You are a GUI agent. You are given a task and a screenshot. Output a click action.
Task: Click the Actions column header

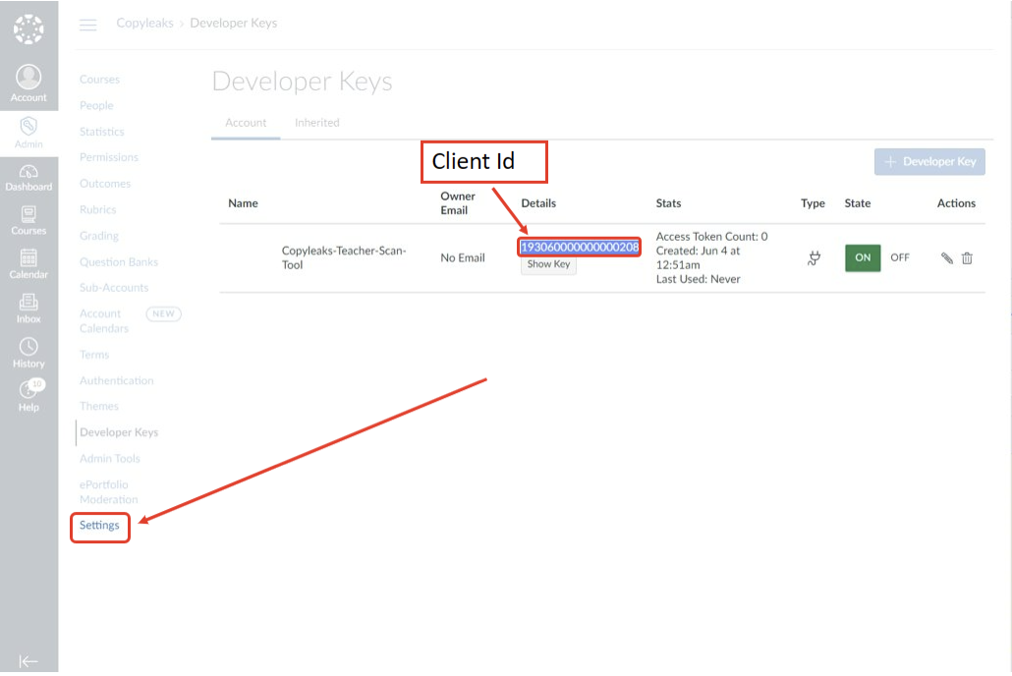(x=956, y=203)
